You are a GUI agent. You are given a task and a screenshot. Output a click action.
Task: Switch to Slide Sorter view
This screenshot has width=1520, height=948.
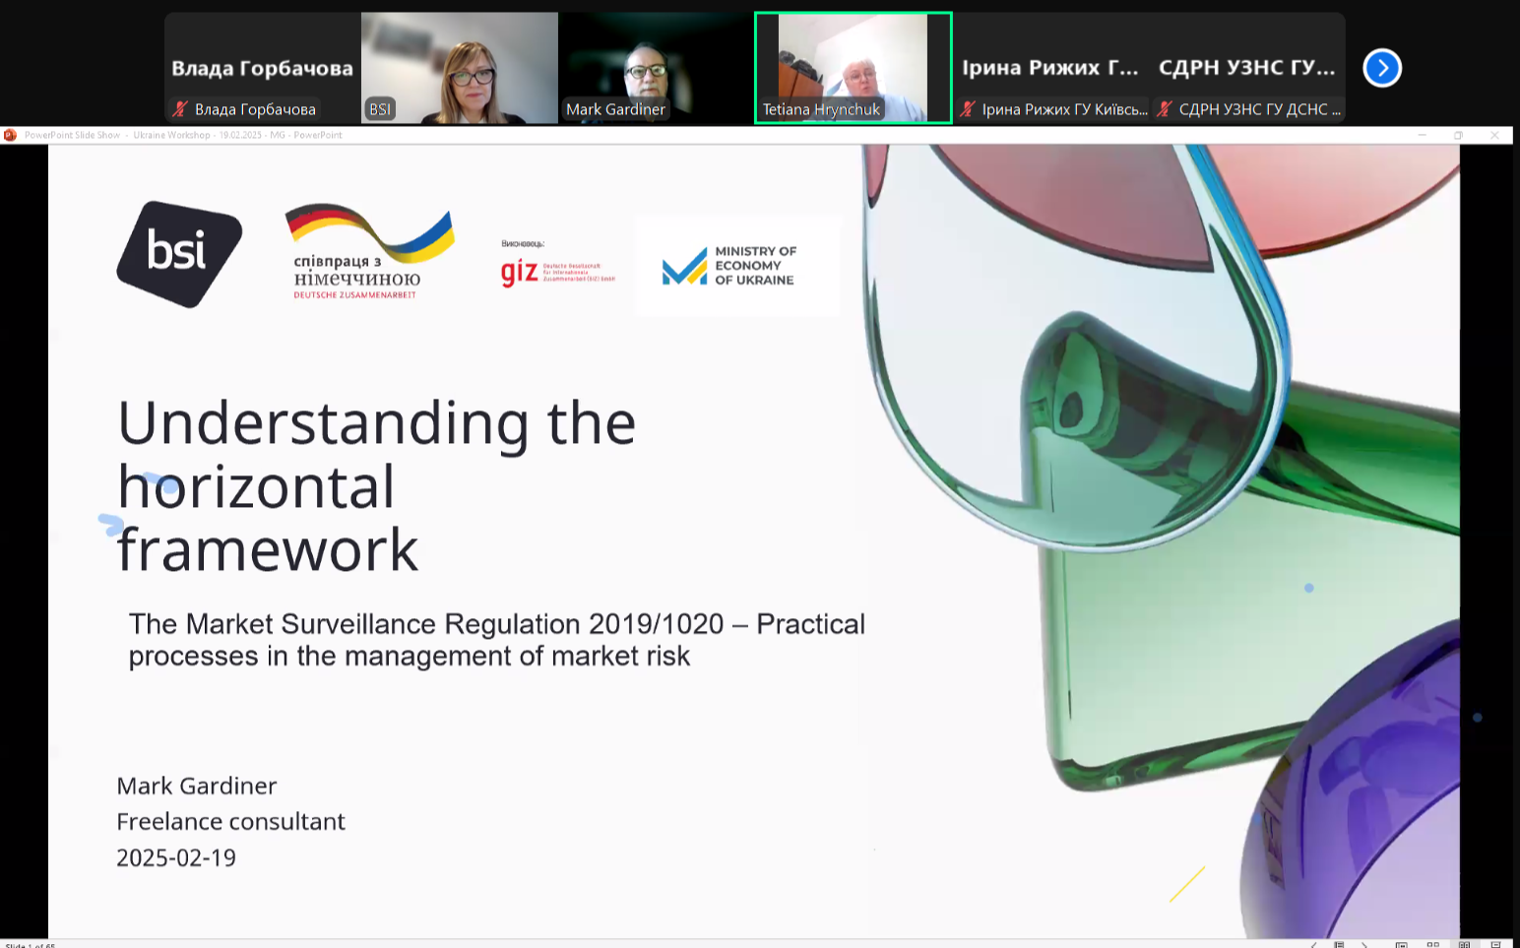click(x=1432, y=945)
